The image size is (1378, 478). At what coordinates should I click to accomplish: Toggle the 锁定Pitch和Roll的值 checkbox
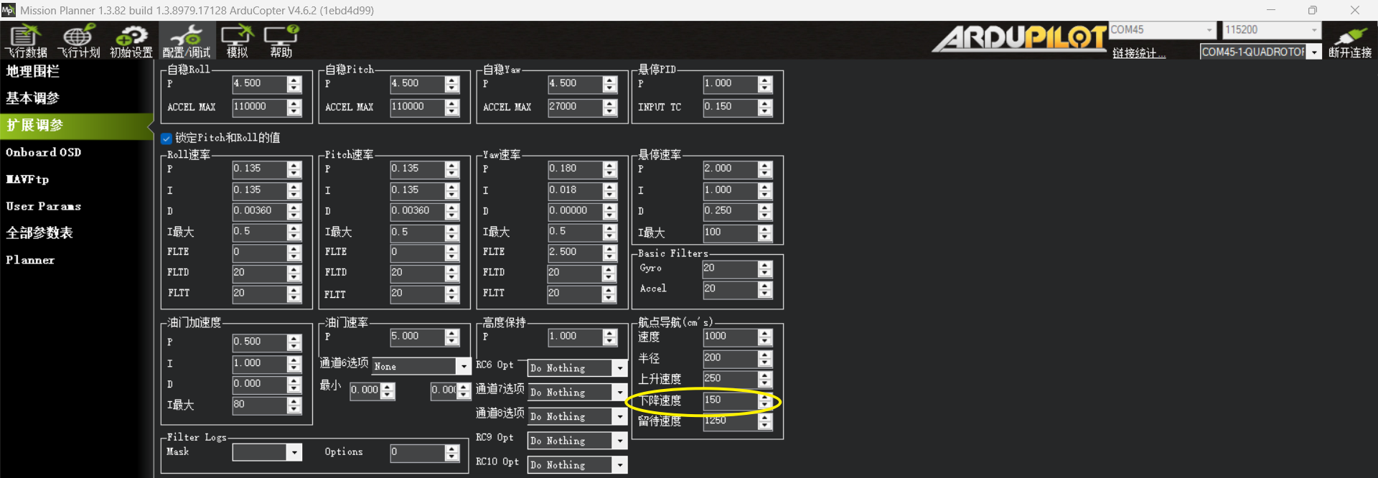[x=167, y=139]
